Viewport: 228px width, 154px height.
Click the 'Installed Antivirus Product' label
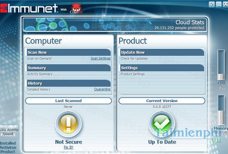8,148
